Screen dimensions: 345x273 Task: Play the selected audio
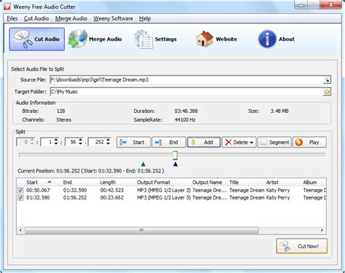point(309,142)
